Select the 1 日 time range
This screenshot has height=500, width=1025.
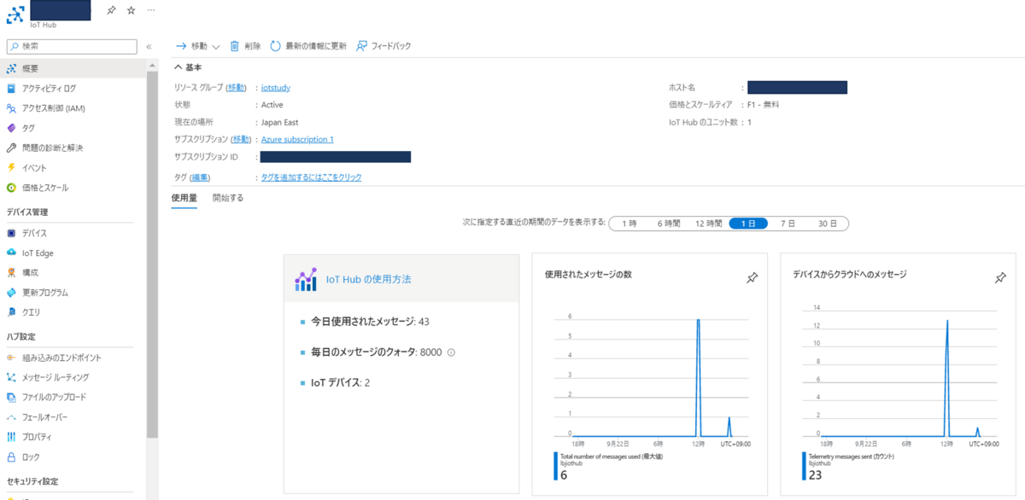[748, 223]
